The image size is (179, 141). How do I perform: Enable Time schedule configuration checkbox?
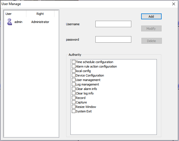tap(74, 62)
